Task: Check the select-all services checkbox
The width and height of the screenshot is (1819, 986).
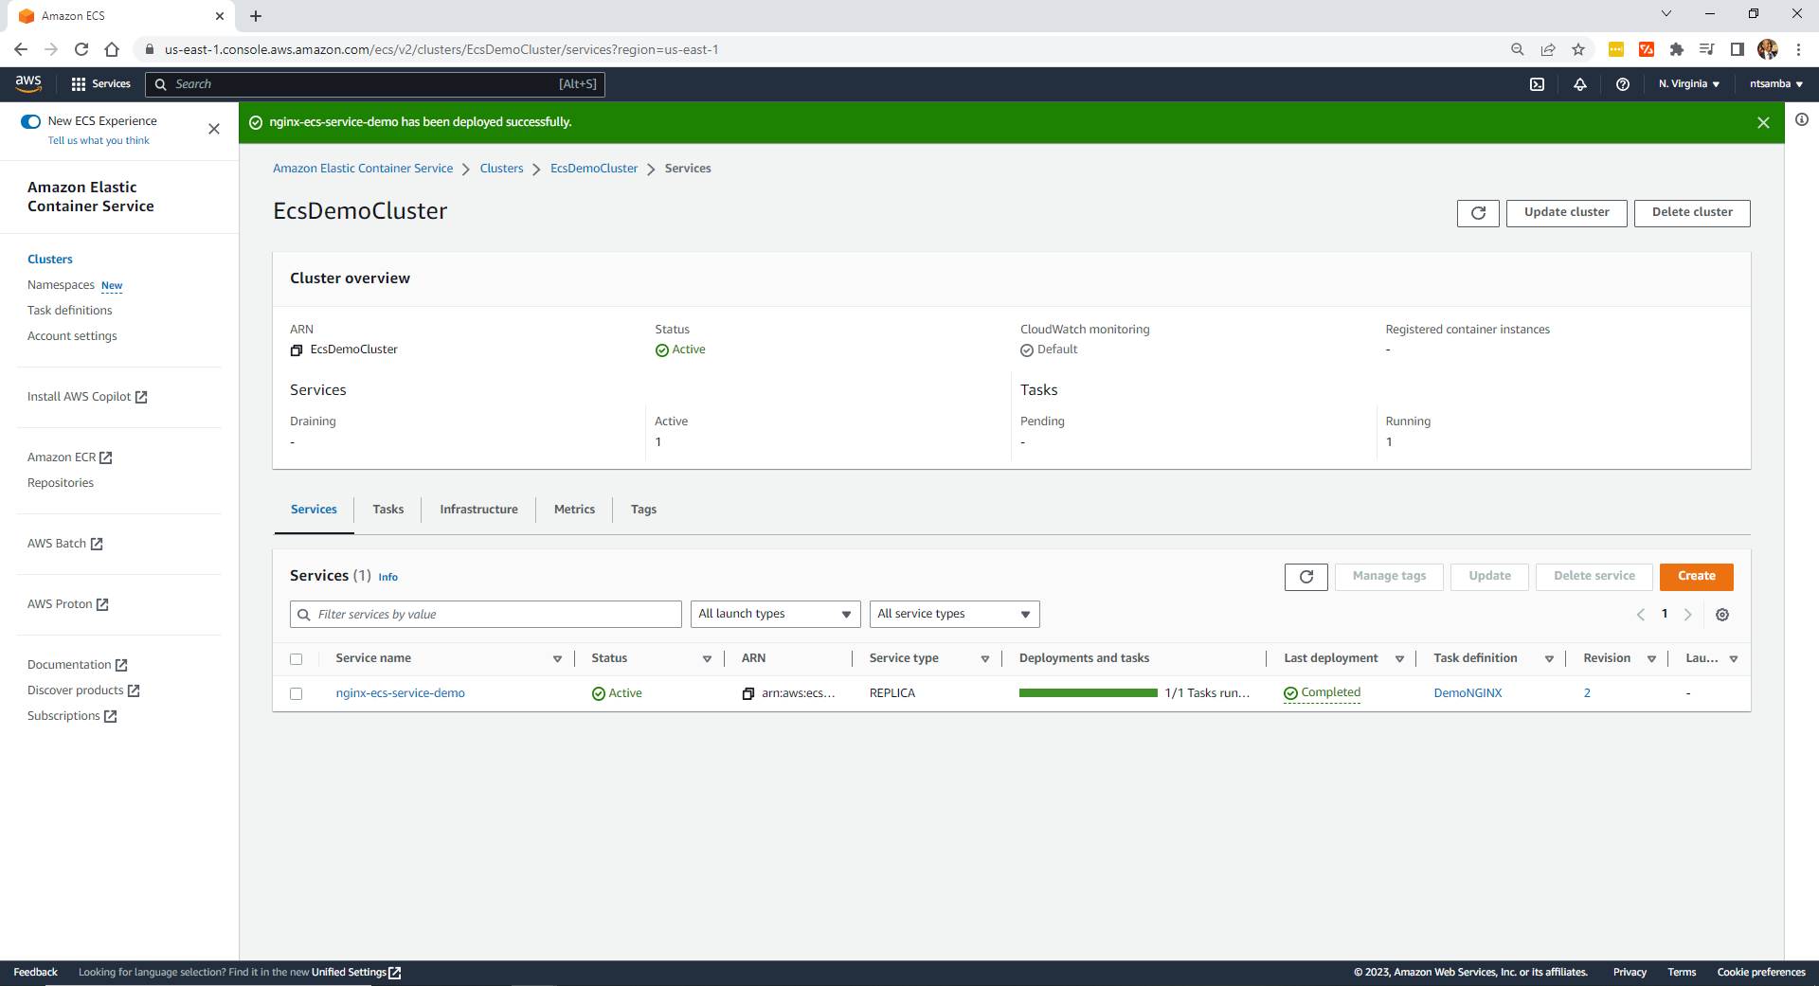Action: click(x=297, y=659)
